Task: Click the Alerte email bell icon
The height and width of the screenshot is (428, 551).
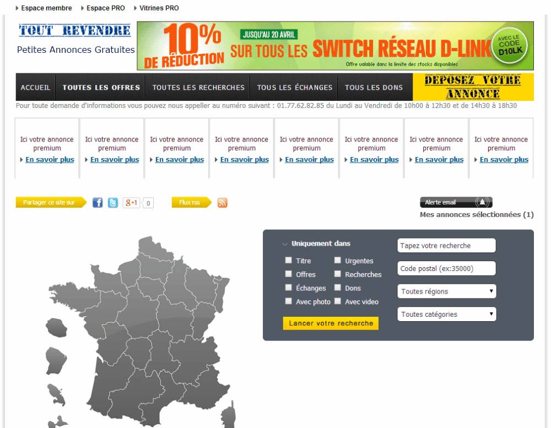Action: coord(483,202)
